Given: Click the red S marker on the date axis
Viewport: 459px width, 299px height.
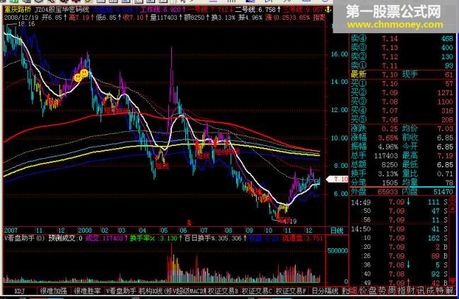Looking at the screenshot, I should (x=189, y=224).
